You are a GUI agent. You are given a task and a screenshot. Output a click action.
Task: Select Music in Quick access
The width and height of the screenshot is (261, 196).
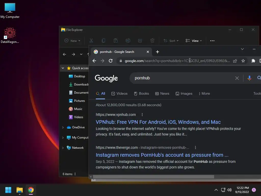75,109
